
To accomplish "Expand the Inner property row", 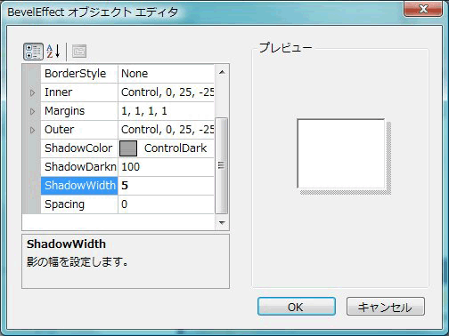I will pos(32,92).
